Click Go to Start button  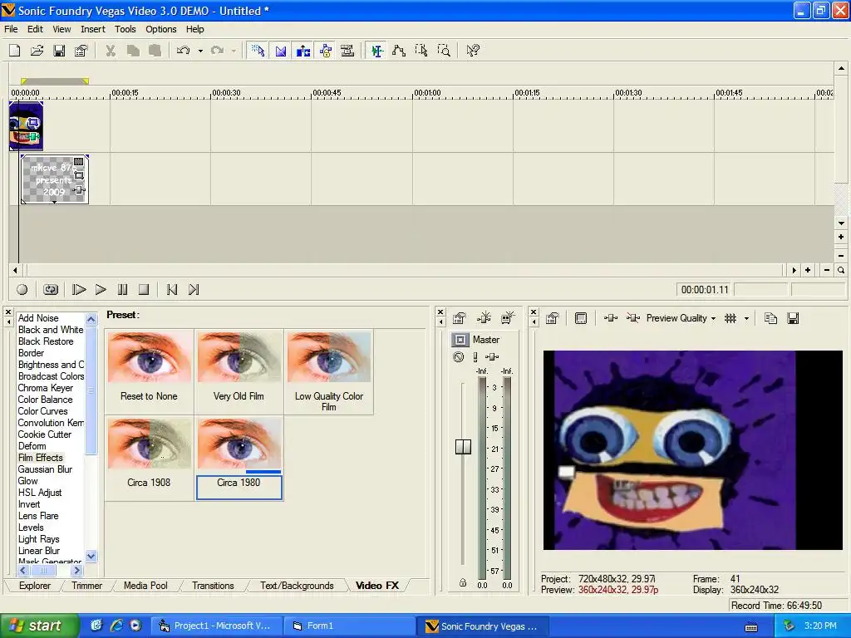coord(172,290)
